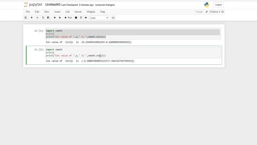Open the Edit menu
Screen dimensions: 257x145
coord(37,12)
